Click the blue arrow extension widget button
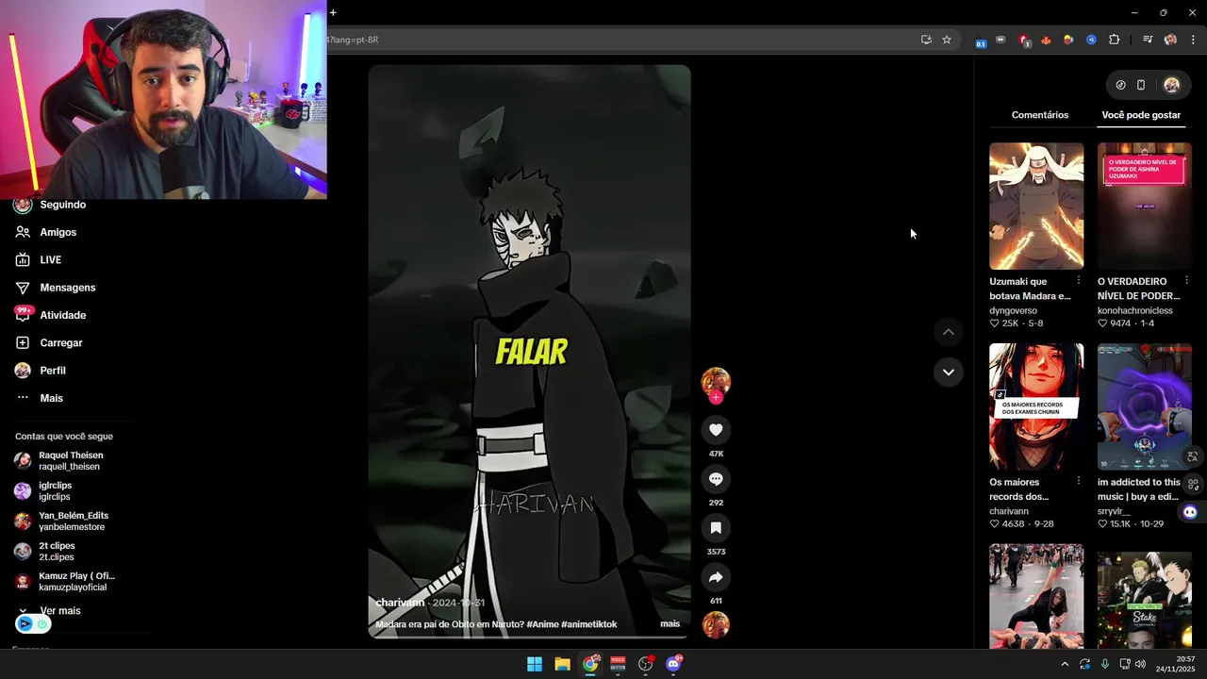Screen dimensions: 1207x679 tap(25, 623)
